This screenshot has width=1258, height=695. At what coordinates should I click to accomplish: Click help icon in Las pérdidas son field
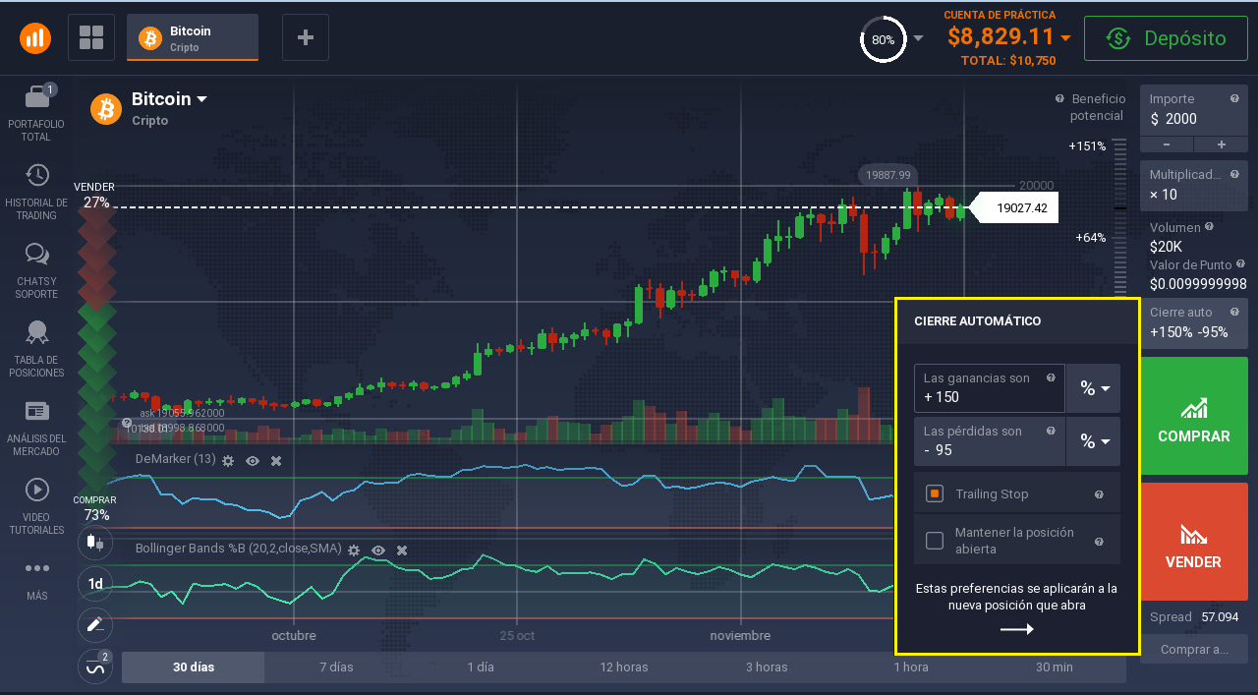(x=1051, y=431)
